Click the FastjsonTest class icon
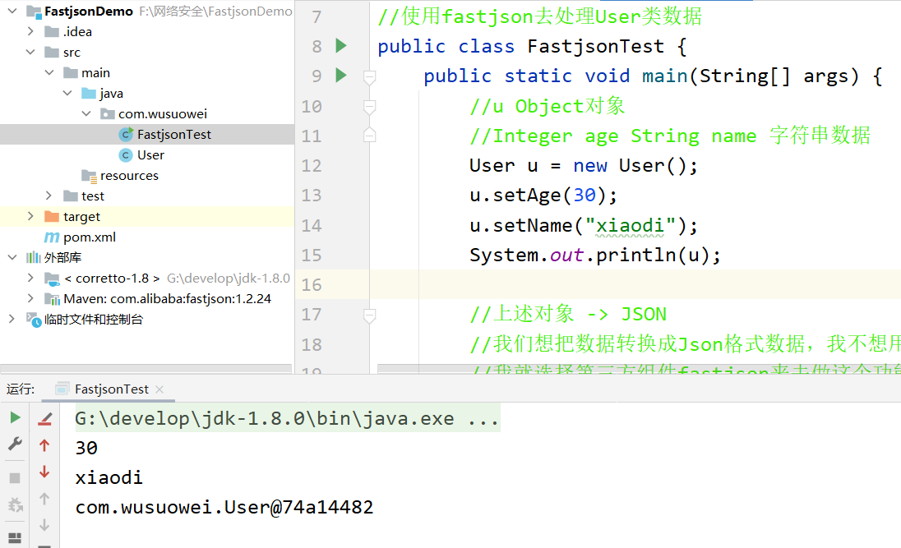This screenshot has width=901, height=548. pos(126,135)
